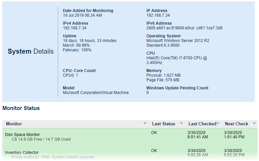Screen dimensions: 259x161
Task: Click the IPv6 Address value
Action: 184,28
